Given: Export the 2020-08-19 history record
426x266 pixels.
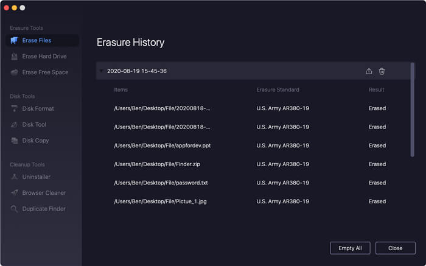Looking at the screenshot, I should (x=369, y=71).
